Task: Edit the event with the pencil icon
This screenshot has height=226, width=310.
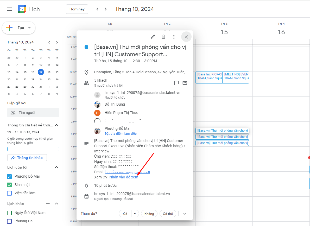Action: point(153,37)
